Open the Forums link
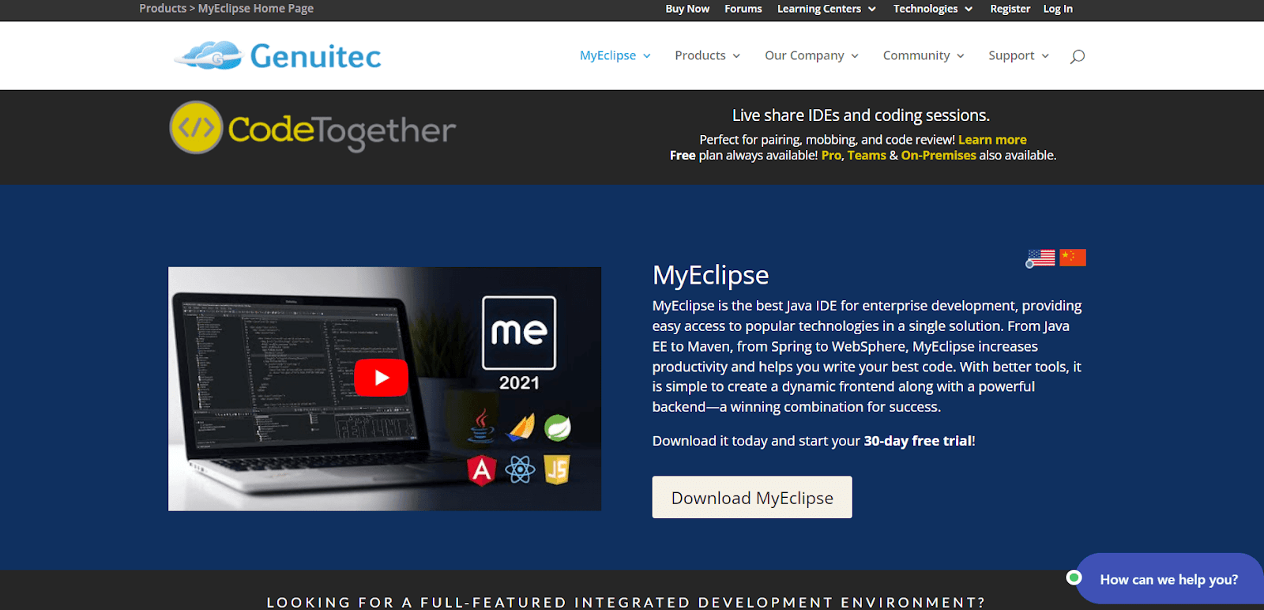This screenshot has height=610, width=1264. [x=743, y=9]
